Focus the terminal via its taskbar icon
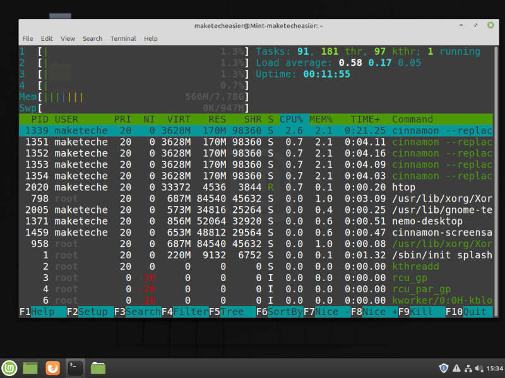This screenshot has height=378, width=505. 75,368
